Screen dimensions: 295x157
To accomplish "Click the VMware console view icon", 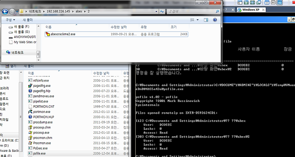I will tap(267, 2).
